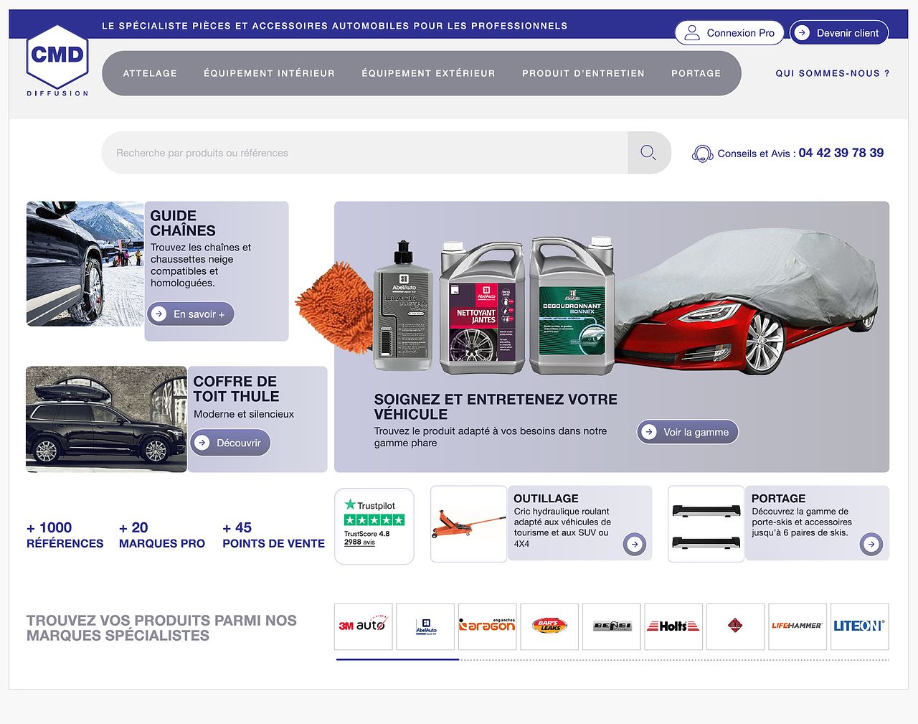Viewport: 918px width, 724px height.
Task: Open the Produit d'Entretien menu
Action: pyautogui.click(x=583, y=72)
